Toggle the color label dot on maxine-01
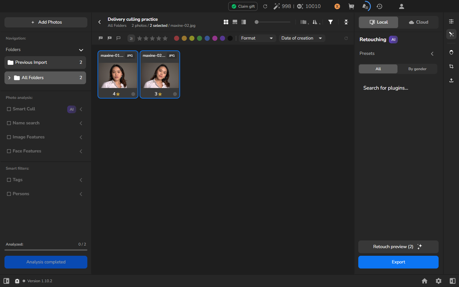This screenshot has height=287, width=459. tap(133, 94)
